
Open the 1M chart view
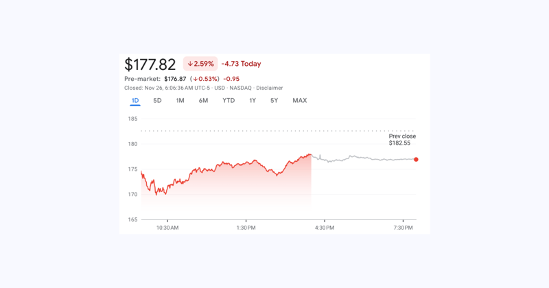pyautogui.click(x=180, y=100)
